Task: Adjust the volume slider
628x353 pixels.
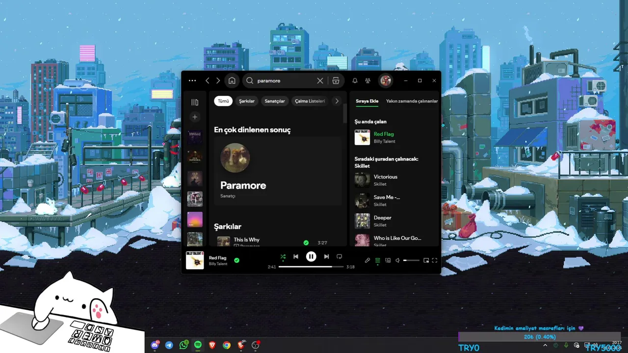Action: pos(411,260)
